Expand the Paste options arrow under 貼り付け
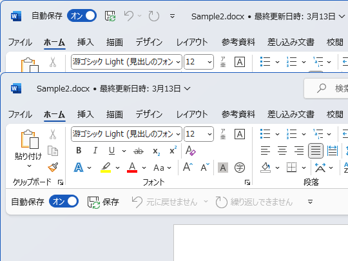 pos(29,166)
